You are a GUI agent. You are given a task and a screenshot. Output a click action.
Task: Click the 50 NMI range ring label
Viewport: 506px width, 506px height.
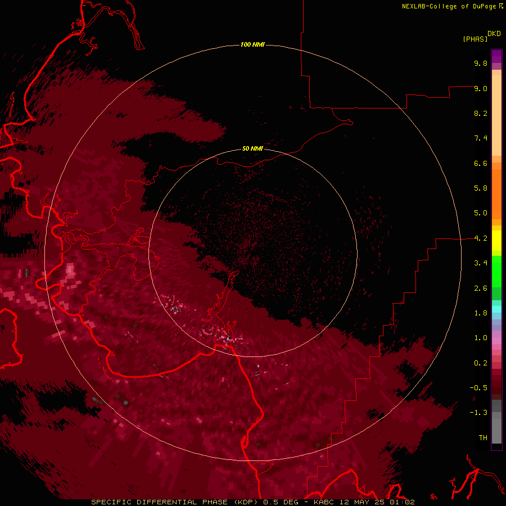click(x=252, y=148)
